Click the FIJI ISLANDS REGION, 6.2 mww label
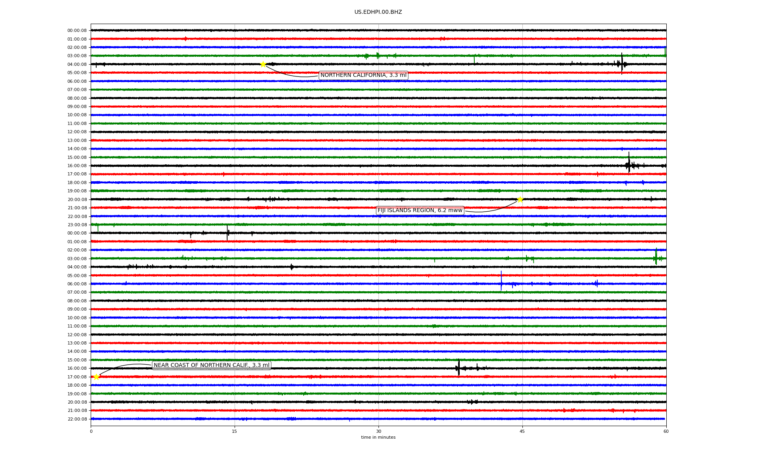The image size is (757, 473). (420, 210)
